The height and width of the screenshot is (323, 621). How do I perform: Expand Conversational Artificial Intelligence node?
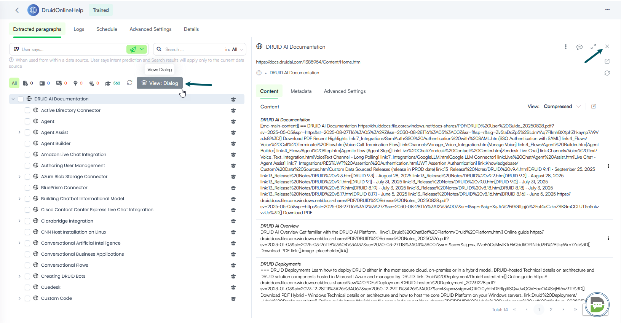(19, 243)
